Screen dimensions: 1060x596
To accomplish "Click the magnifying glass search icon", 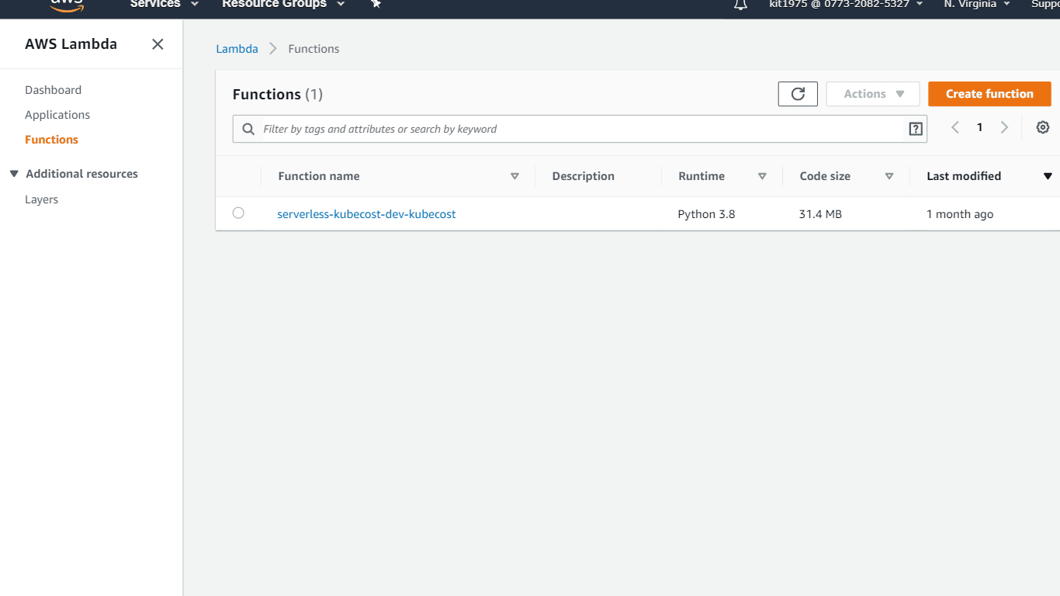I will pyautogui.click(x=248, y=128).
